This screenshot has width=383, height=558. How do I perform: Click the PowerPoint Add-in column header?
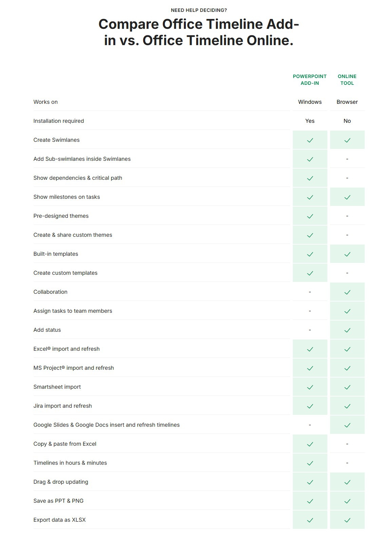click(310, 80)
